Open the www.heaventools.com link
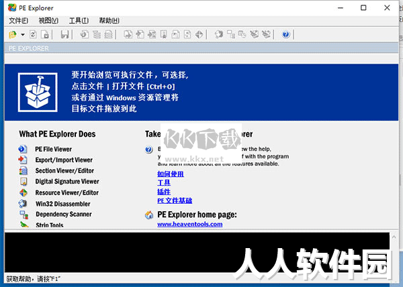The width and height of the screenshot is (403, 287). click(x=190, y=224)
